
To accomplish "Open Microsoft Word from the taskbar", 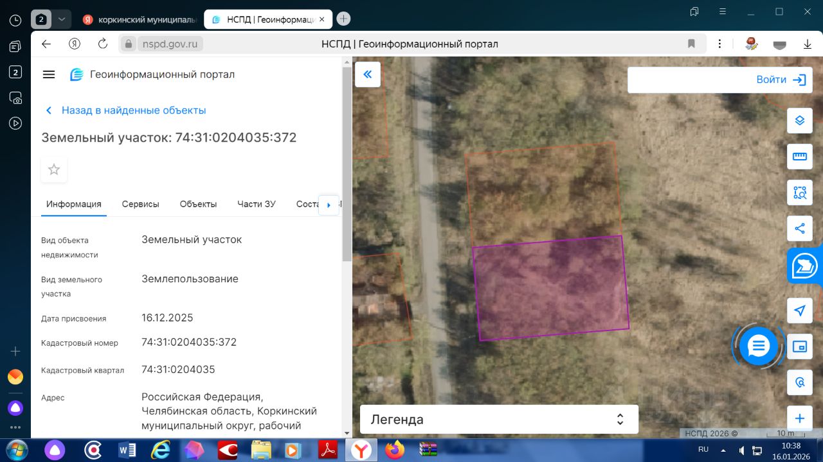I will point(127,450).
